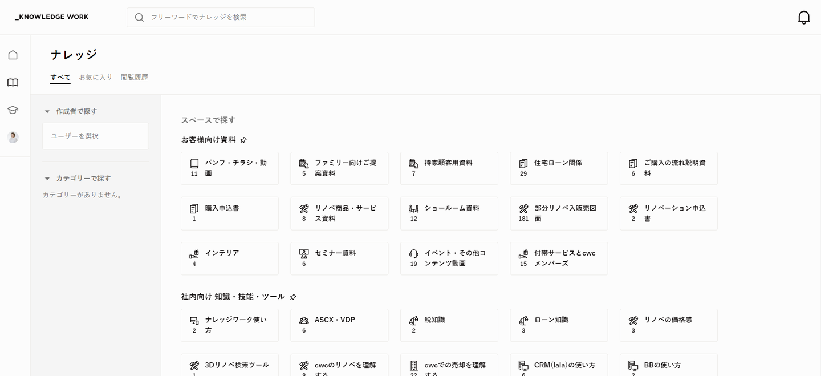Click the パンフ・チラシ・動画 space icon
This screenshot has width=821, height=376.
tap(194, 163)
